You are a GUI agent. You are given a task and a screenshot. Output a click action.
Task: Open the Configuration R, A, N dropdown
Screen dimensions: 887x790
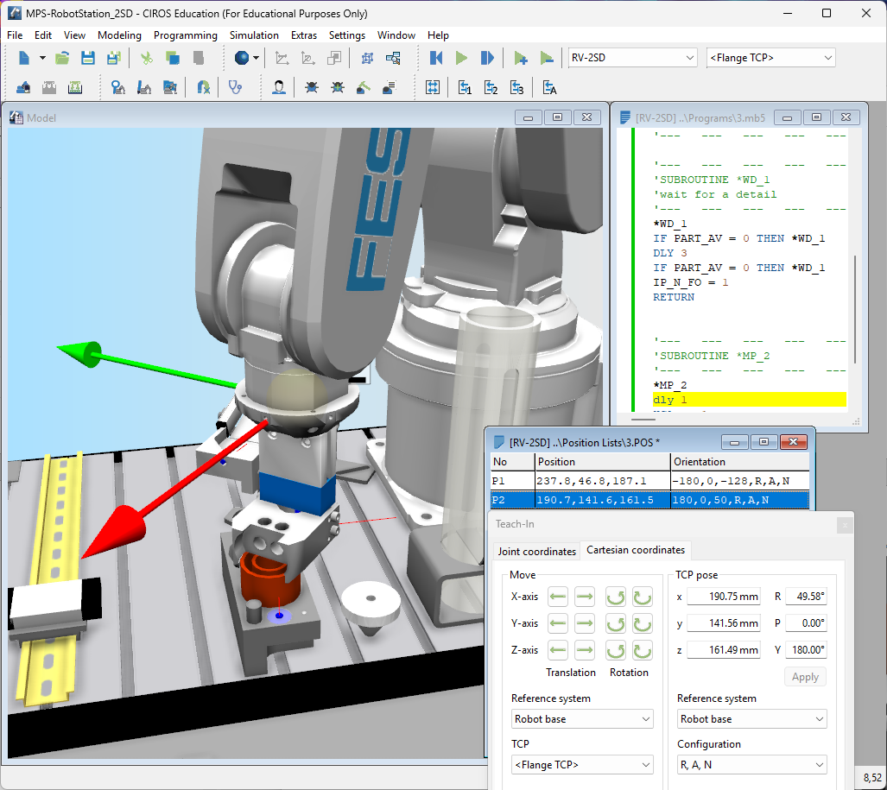point(751,765)
